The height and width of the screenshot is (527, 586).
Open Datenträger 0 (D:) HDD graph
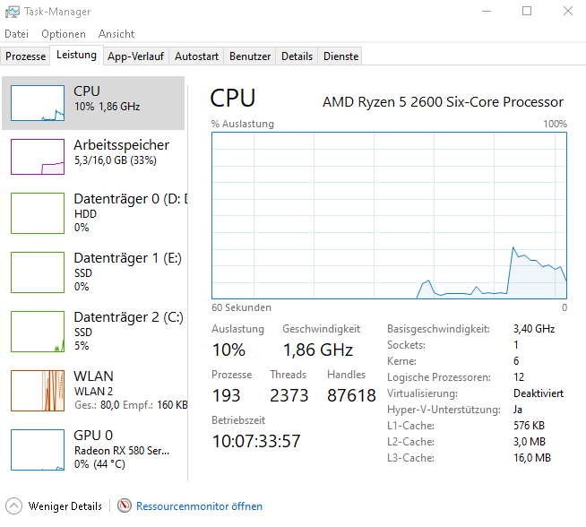click(38, 212)
